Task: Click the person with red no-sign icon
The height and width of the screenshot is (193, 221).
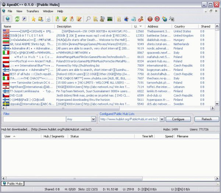Action: [x=141, y=19]
